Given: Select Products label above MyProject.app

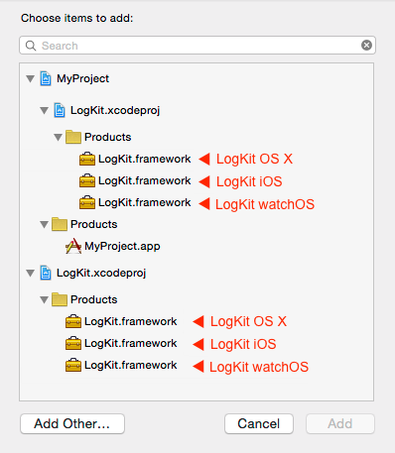Looking at the screenshot, I should (x=94, y=224).
